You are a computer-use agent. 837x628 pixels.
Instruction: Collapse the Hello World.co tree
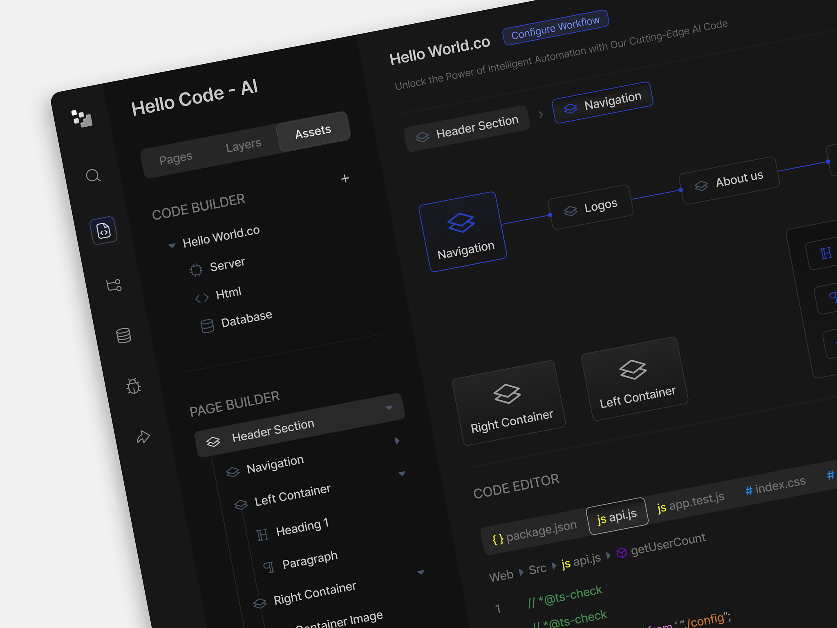point(172,245)
